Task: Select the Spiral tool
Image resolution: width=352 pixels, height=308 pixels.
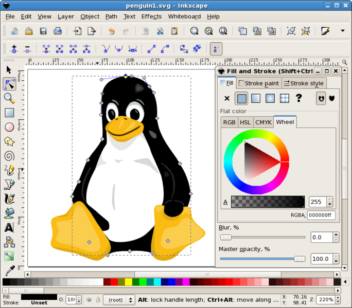Action: pos(9,156)
